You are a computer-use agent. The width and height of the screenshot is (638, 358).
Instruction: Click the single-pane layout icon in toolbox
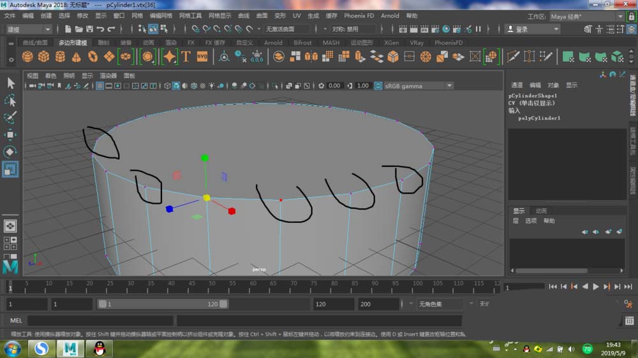pos(10,226)
